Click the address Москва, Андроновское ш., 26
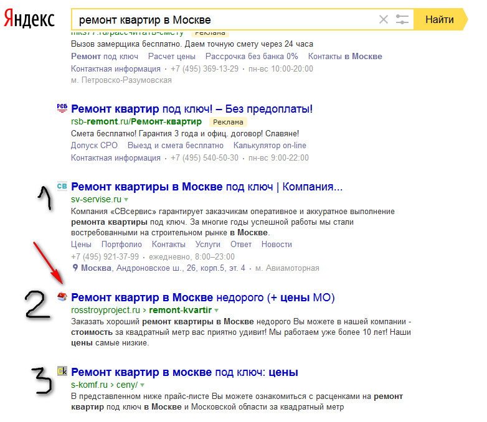 163,268
